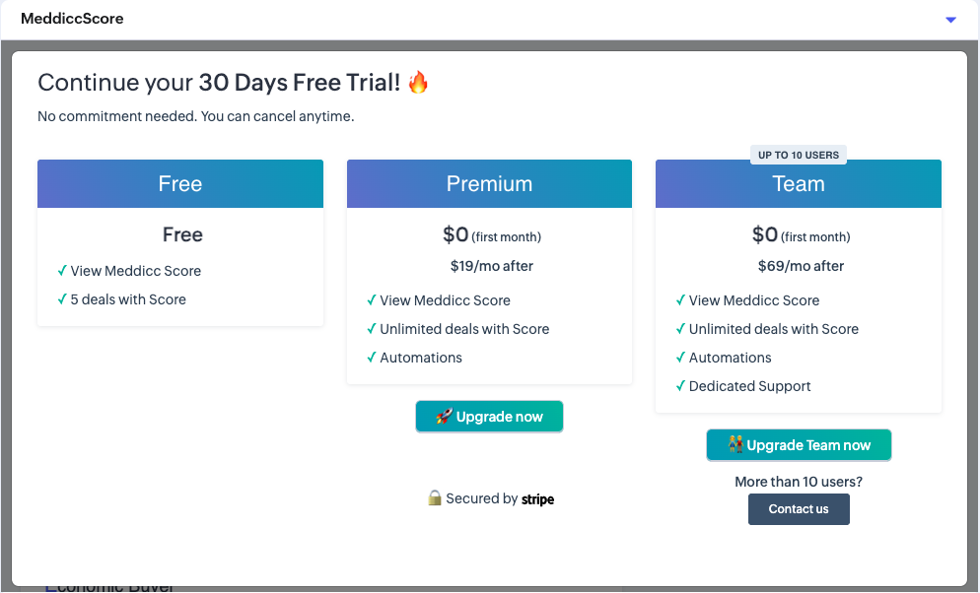Expand the MeddiccScore dropdown arrow

coord(950,20)
